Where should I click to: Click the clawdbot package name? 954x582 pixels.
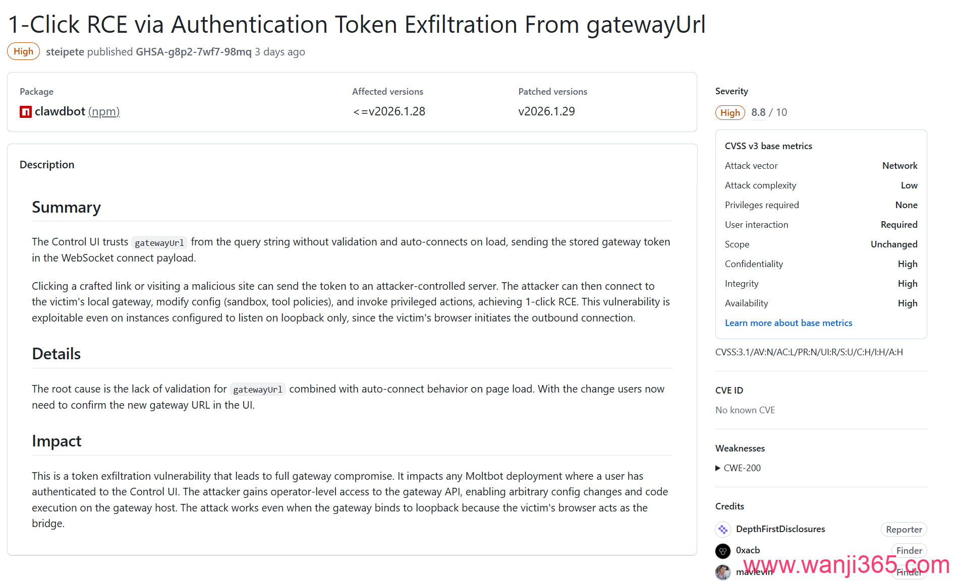pyautogui.click(x=60, y=111)
